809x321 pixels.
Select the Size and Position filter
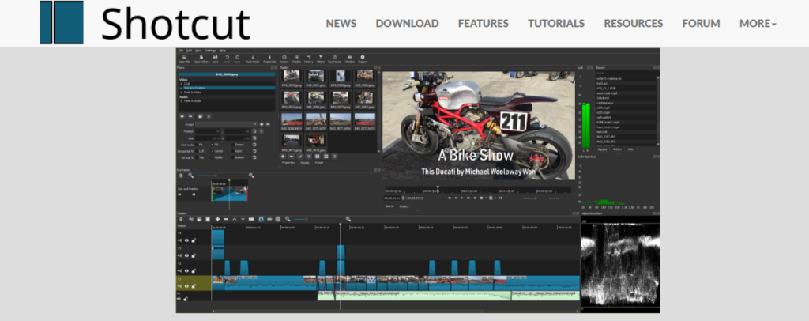click(227, 88)
